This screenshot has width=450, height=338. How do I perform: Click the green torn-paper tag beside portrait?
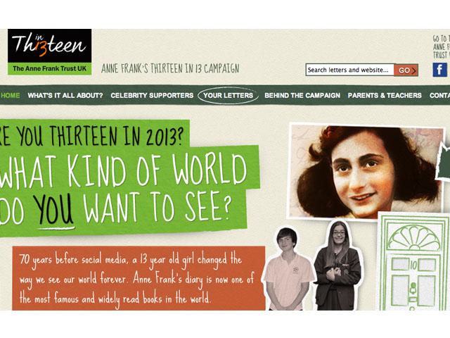[x=443, y=163]
